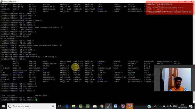Open the purple FlashBack icon beside Word
The width and height of the screenshot is (195, 109).
point(123,106)
